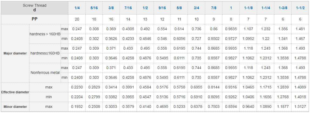Viewport: 310px width, 113px height.
Task: Select the 9/16 column header link
Action: 162,8
